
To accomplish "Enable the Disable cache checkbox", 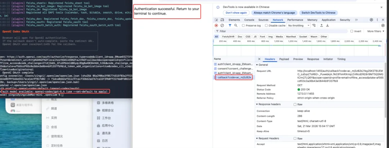I will click(x=266, y=26).
